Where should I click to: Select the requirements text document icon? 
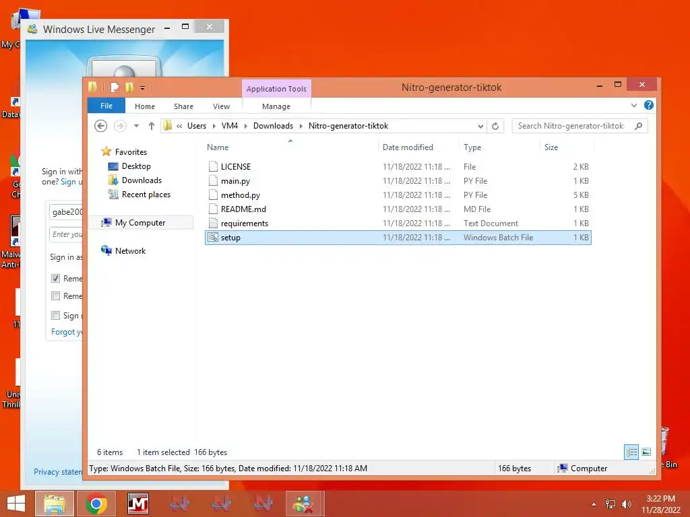[213, 223]
